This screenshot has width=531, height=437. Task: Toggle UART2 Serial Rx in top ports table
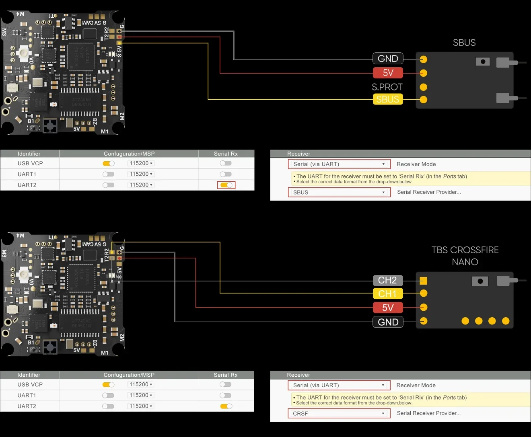pos(226,185)
